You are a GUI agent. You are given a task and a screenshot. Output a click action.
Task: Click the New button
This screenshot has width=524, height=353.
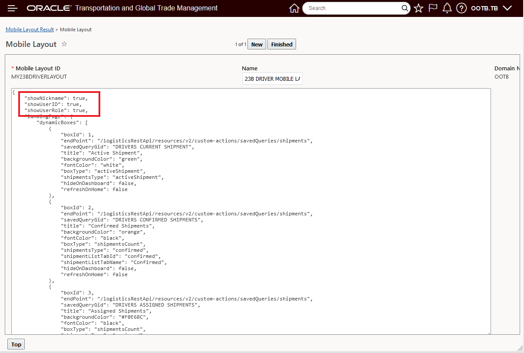tap(257, 44)
